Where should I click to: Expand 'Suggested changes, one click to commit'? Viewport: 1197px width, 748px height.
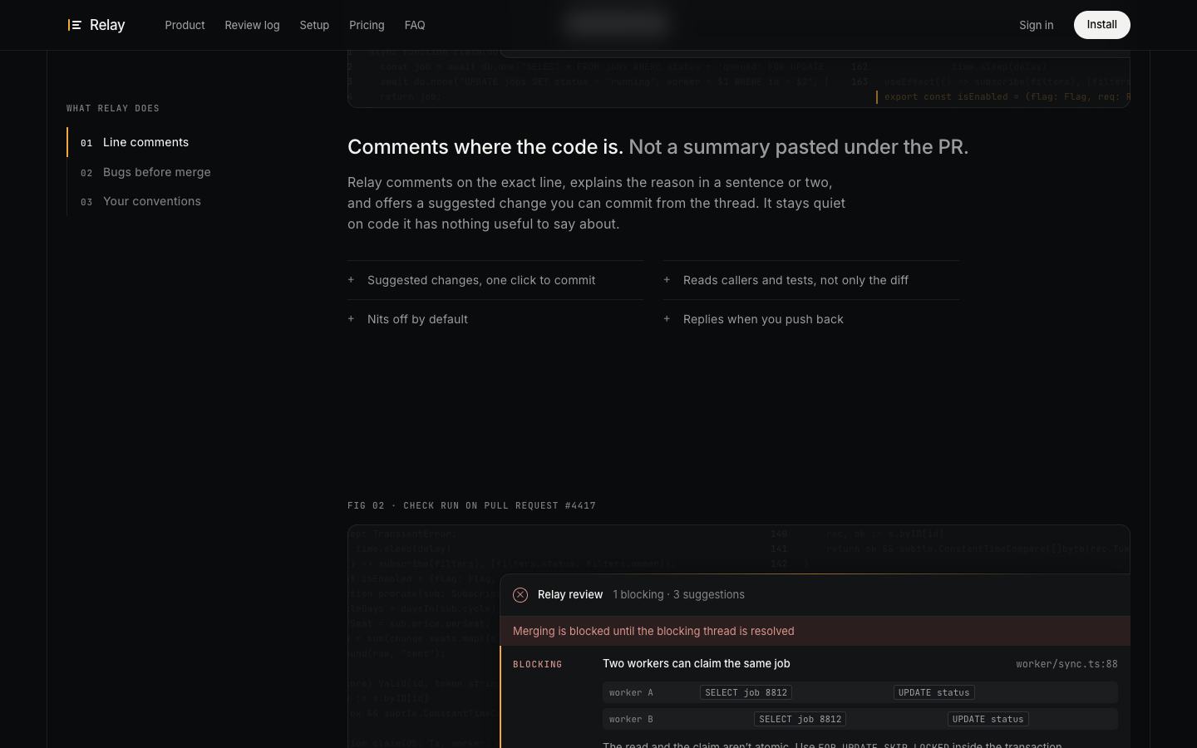(495, 280)
